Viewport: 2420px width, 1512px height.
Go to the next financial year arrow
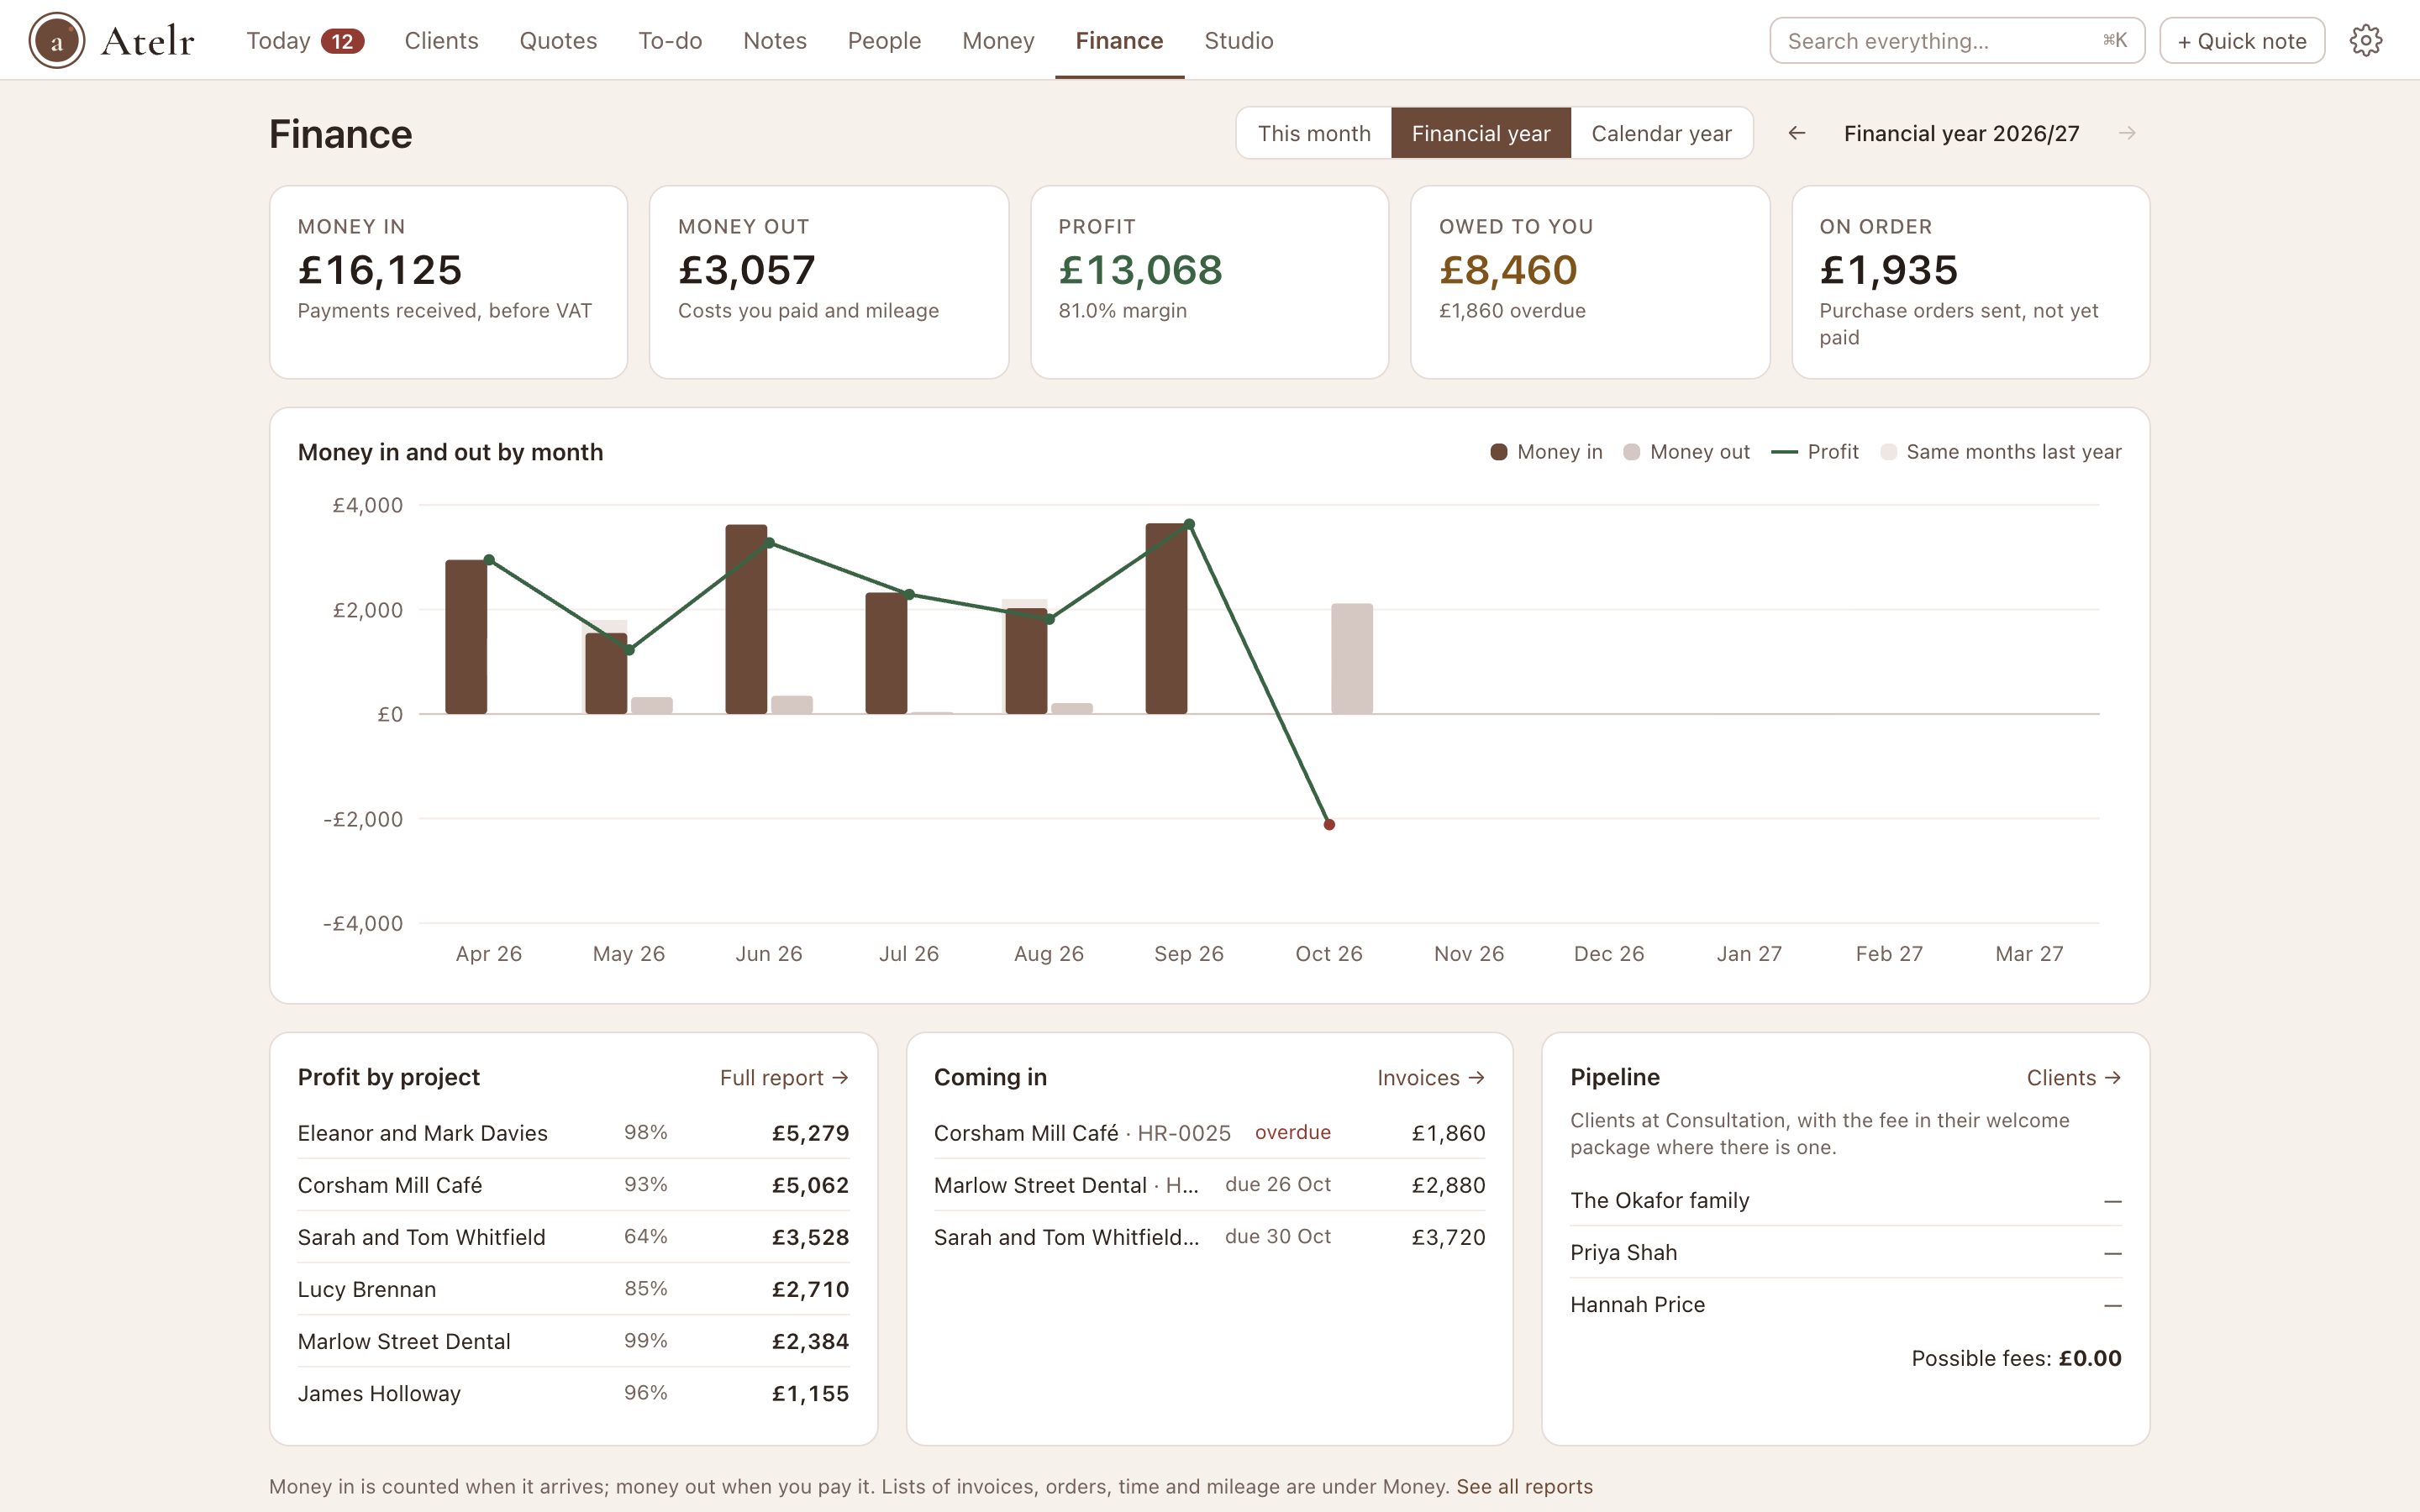coord(2127,133)
